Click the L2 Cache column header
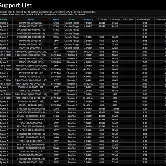This screenshot has width=166, height=166. [102, 19]
